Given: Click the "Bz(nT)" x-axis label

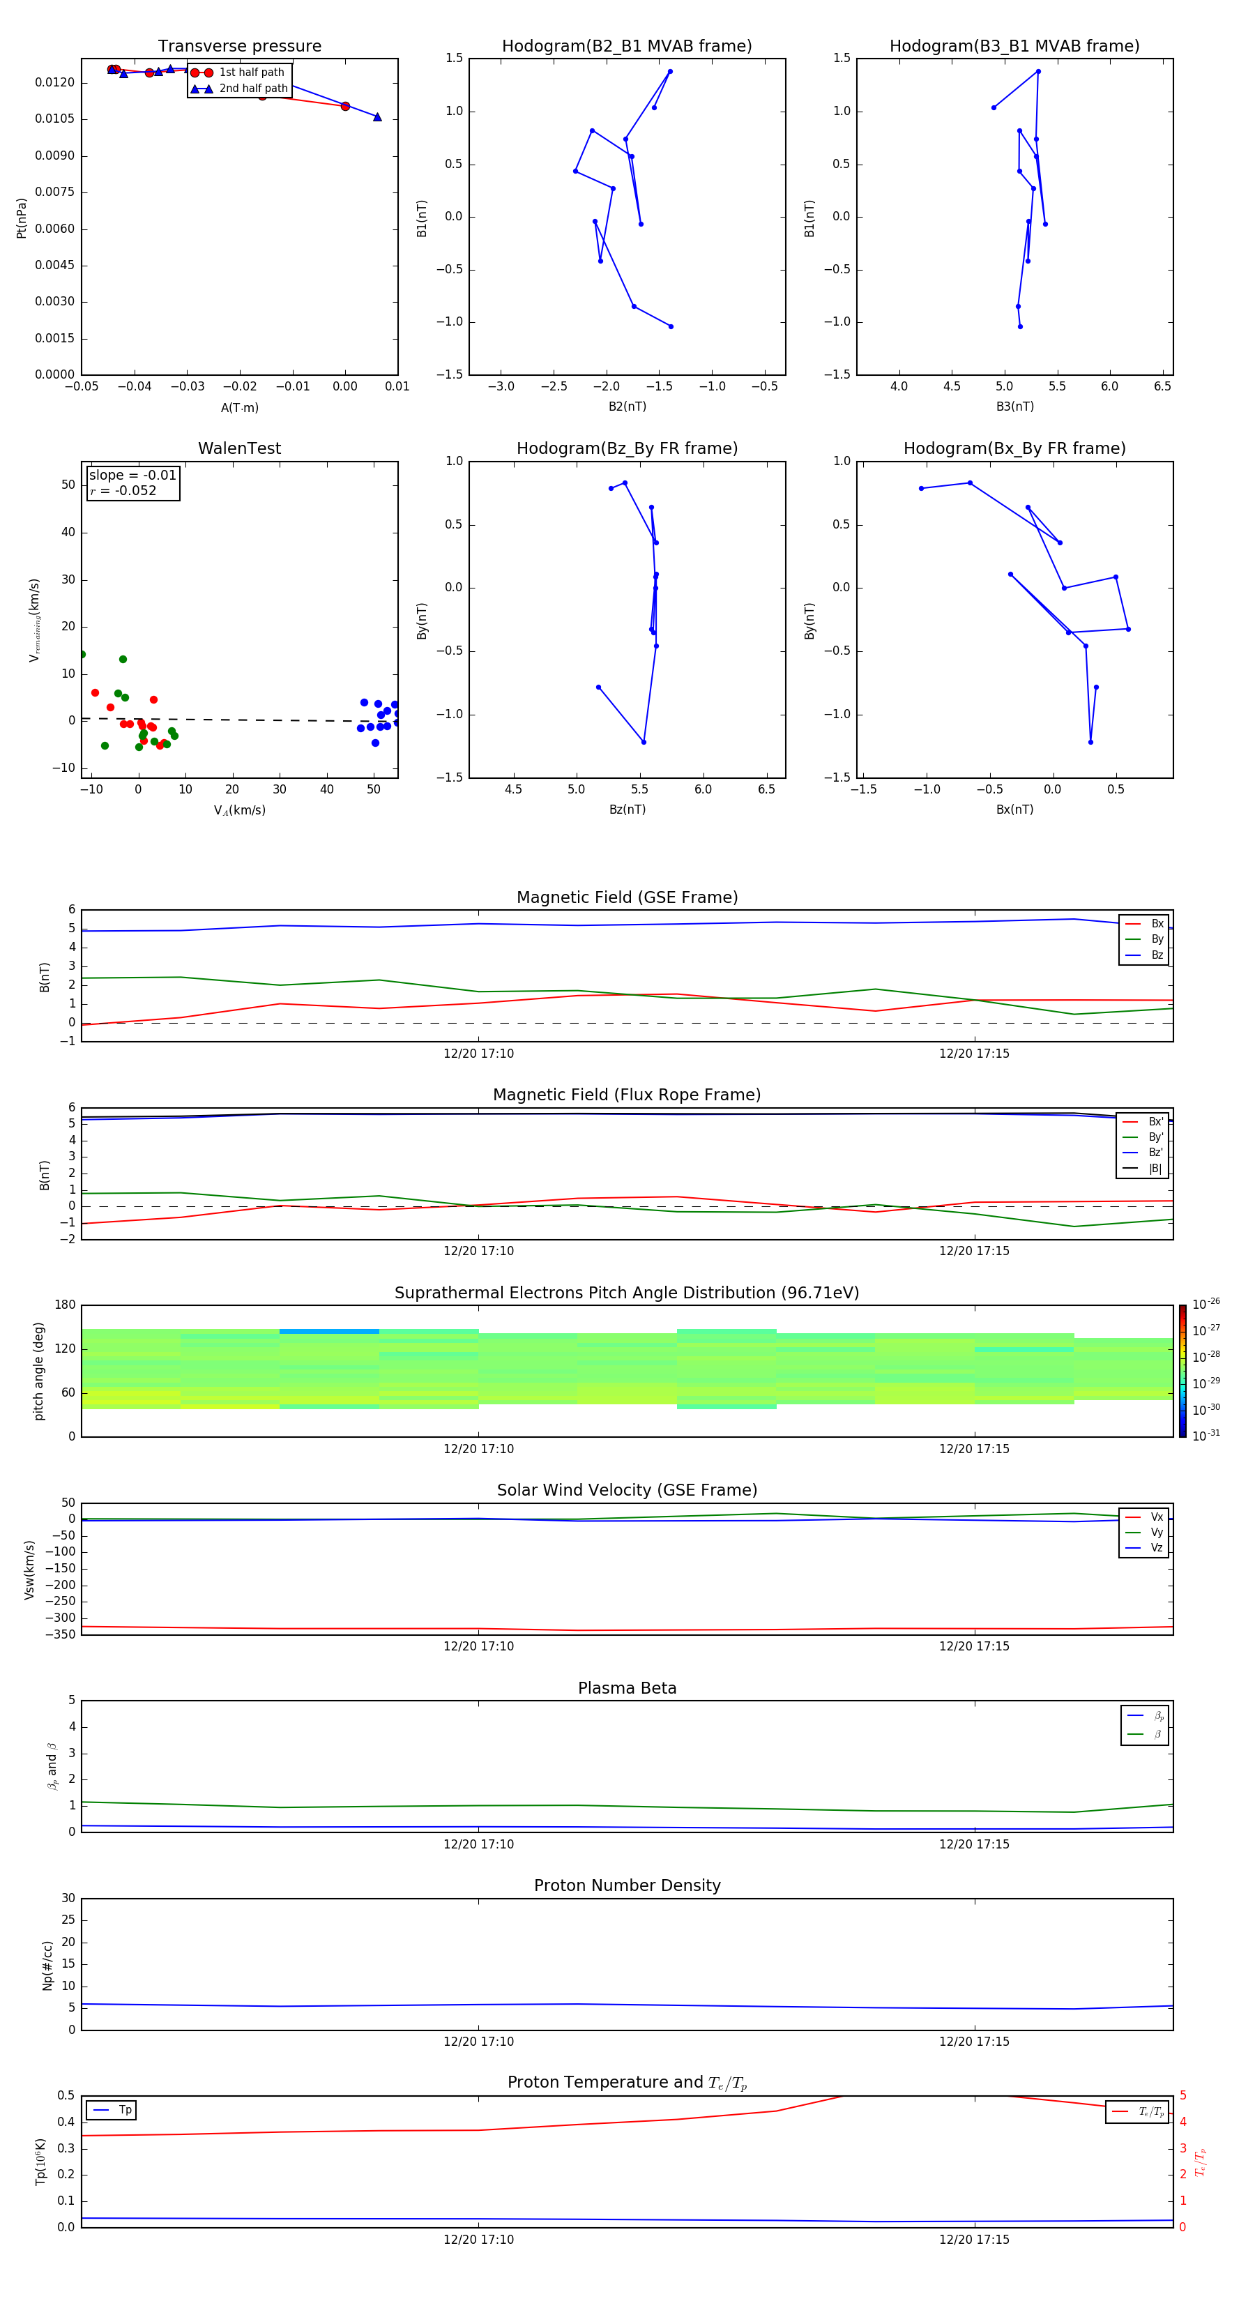Looking at the screenshot, I should 627,810.
